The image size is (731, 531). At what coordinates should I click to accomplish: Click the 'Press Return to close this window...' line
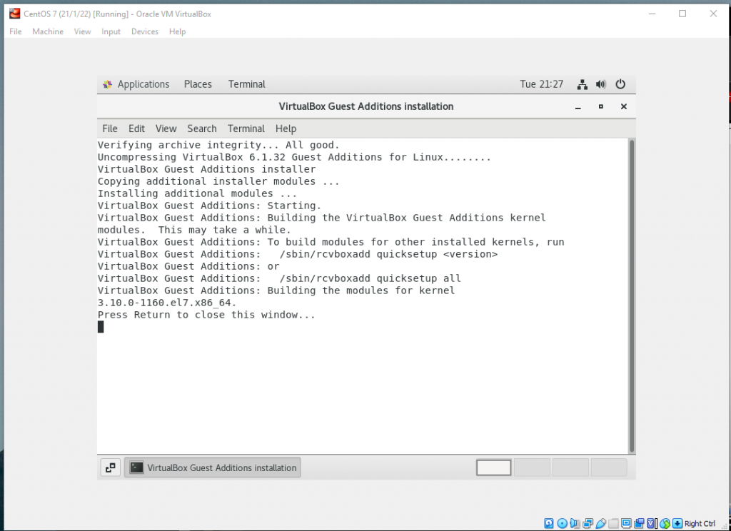pos(206,315)
